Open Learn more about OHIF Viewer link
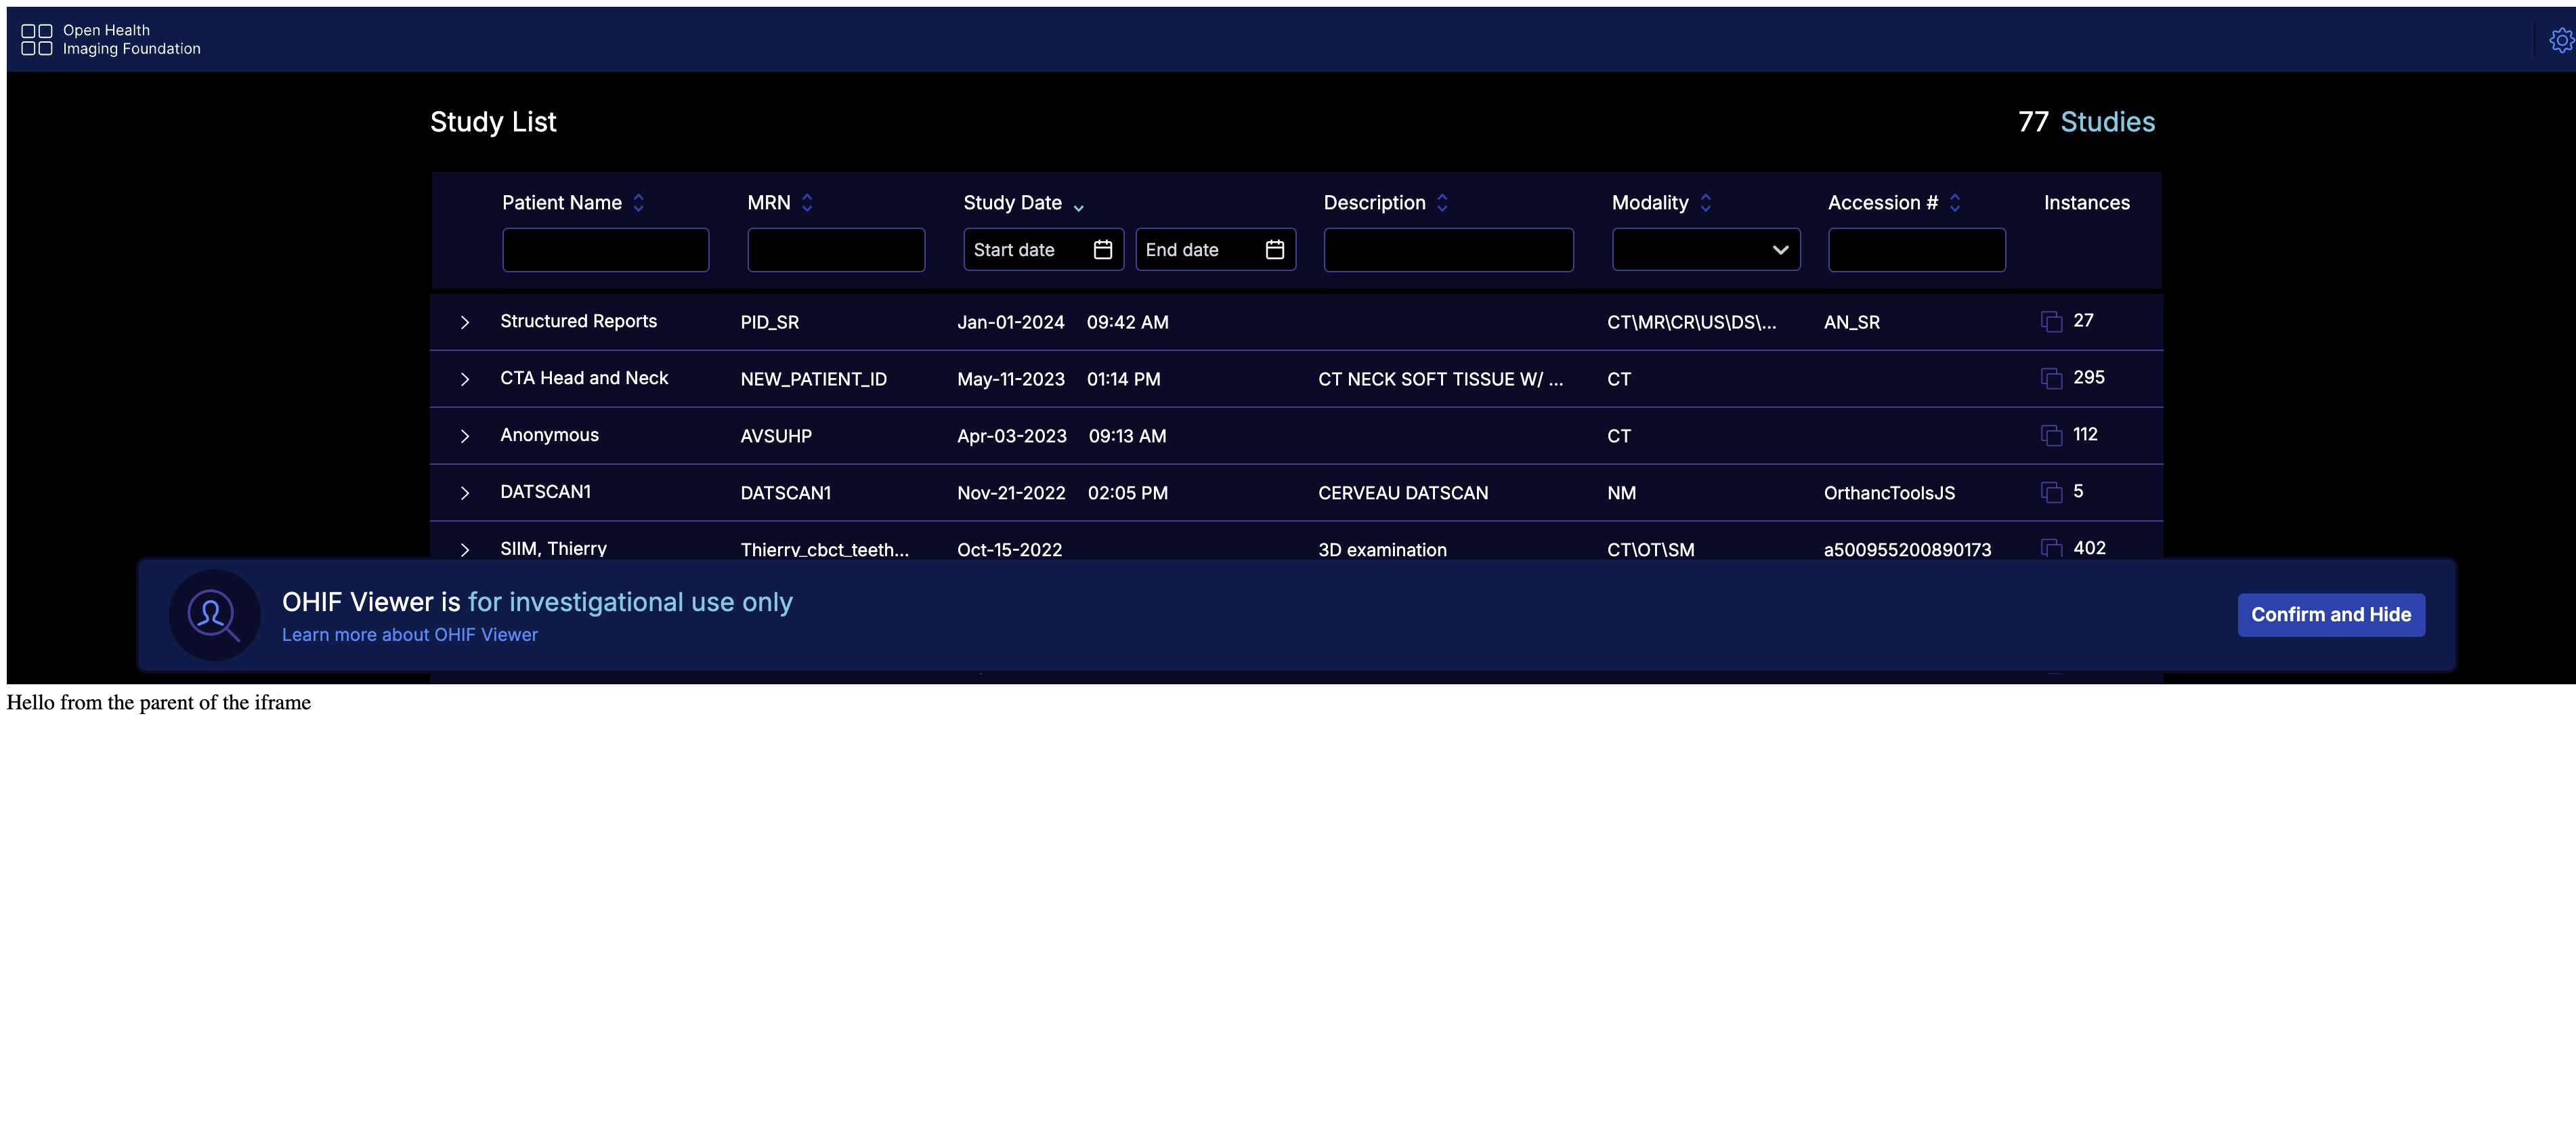 409,635
